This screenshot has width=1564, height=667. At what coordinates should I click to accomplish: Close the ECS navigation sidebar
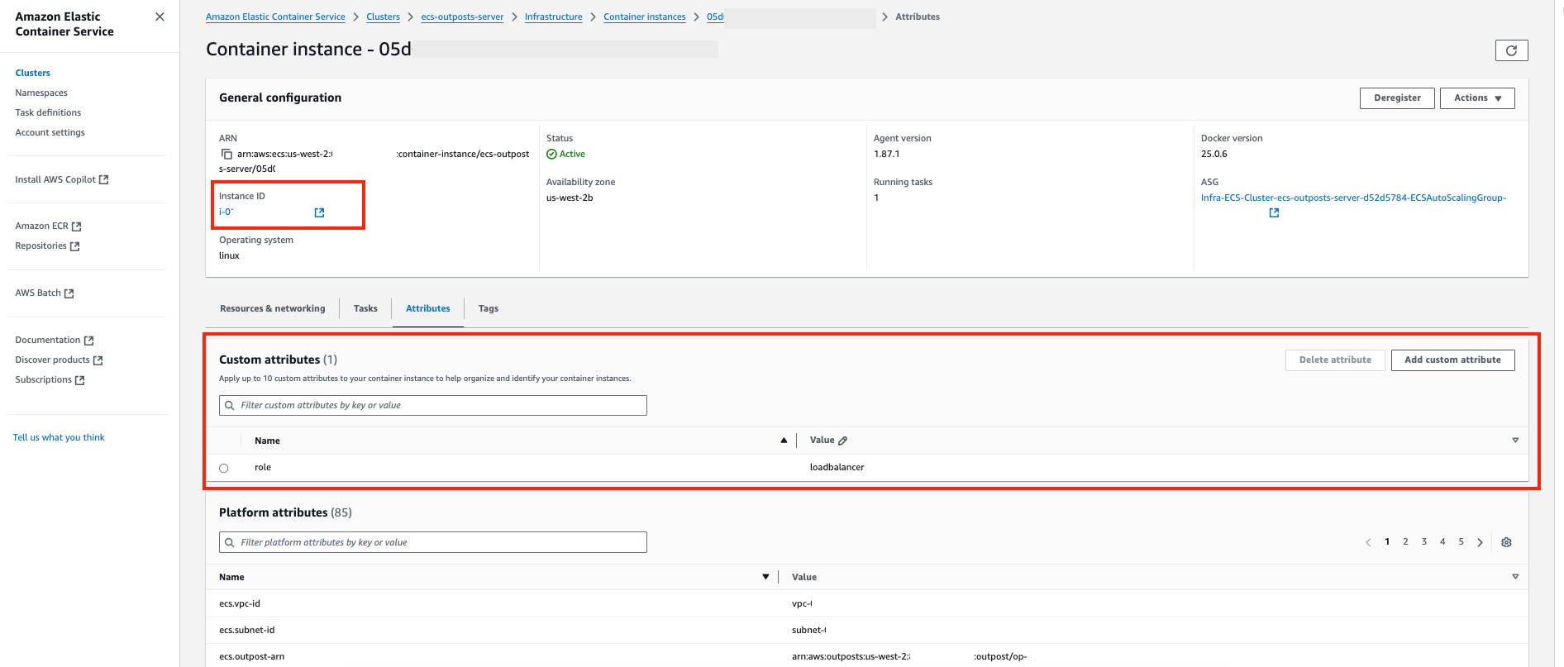coord(160,17)
